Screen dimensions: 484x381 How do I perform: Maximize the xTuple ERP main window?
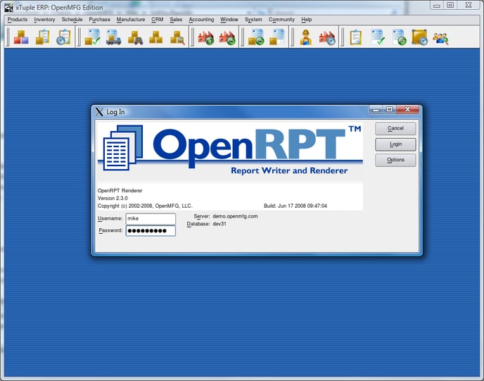(x=450, y=5)
